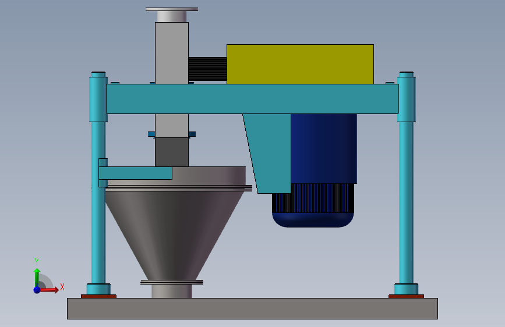Click the green Y axis arrow of the triad
Screen dimensions: 505x327
point(37,278)
